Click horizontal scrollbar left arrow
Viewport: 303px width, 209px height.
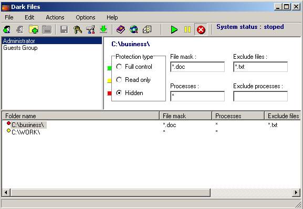pos(6,192)
